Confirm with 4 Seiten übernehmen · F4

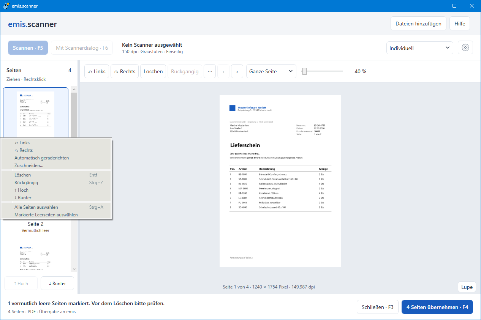(x=437, y=307)
